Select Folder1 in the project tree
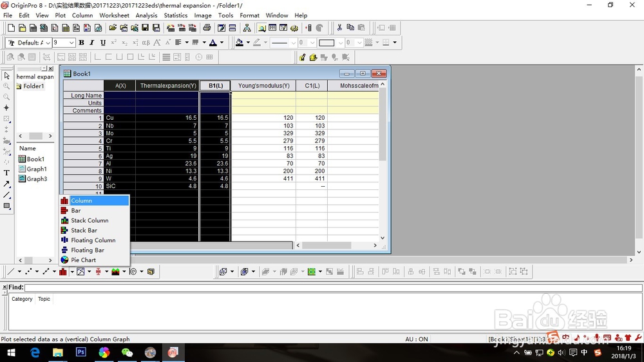Image resolution: width=644 pixels, height=362 pixels. click(30, 86)
